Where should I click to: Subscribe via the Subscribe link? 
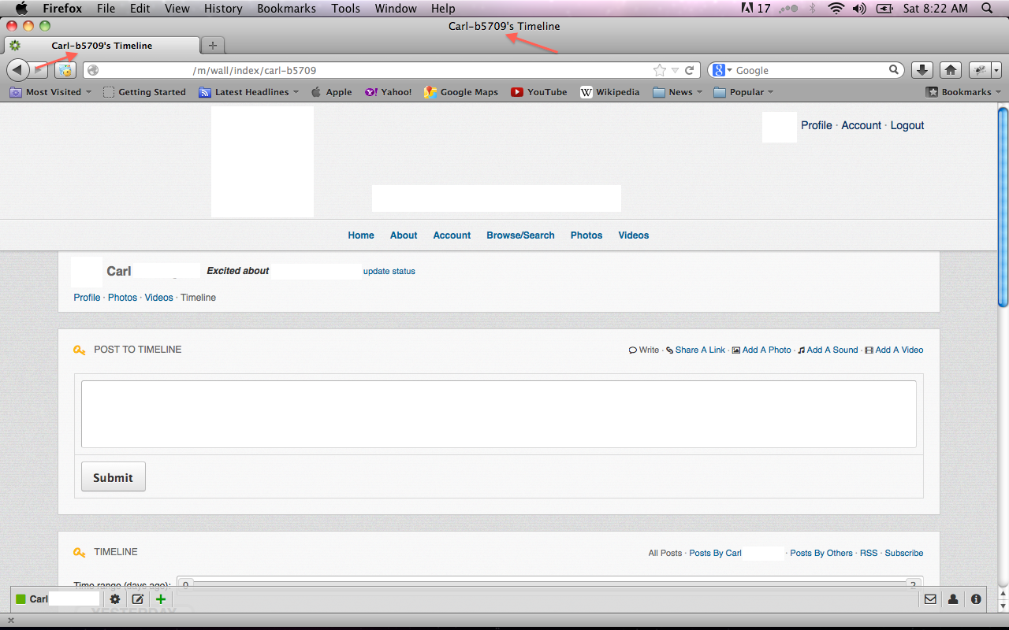[x=904, y=553]
